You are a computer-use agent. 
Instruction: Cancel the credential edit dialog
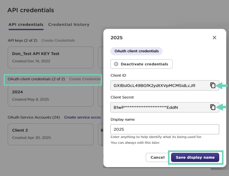click(157, 157)
